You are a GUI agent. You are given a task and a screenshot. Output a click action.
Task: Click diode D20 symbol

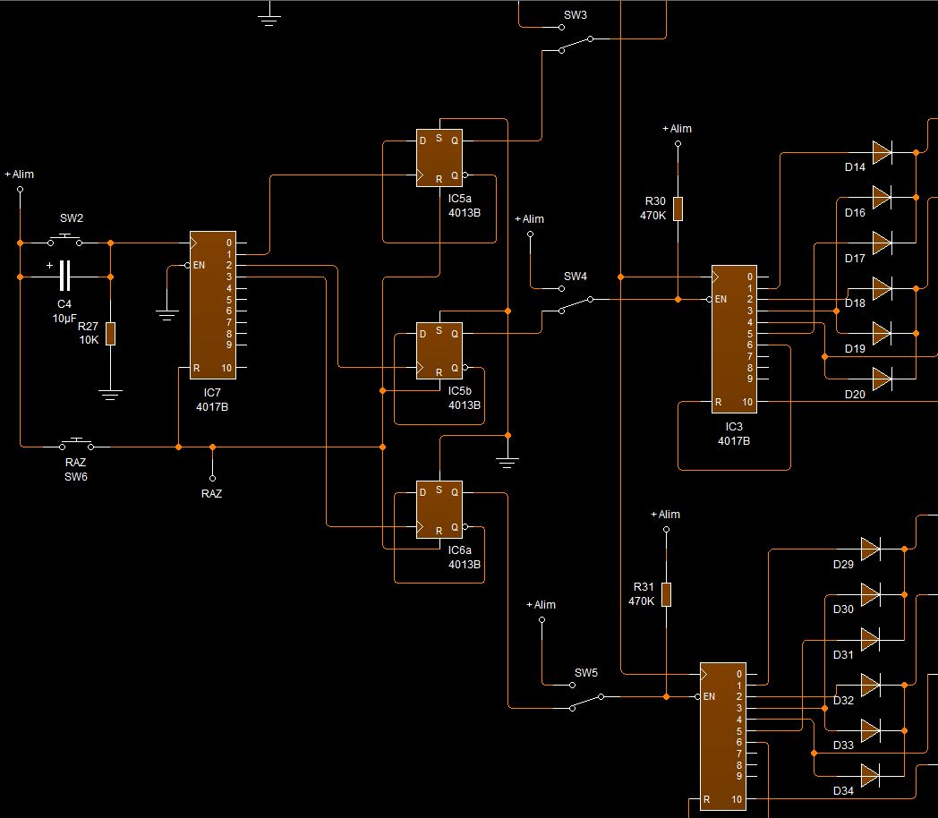[x=882, y=379]
